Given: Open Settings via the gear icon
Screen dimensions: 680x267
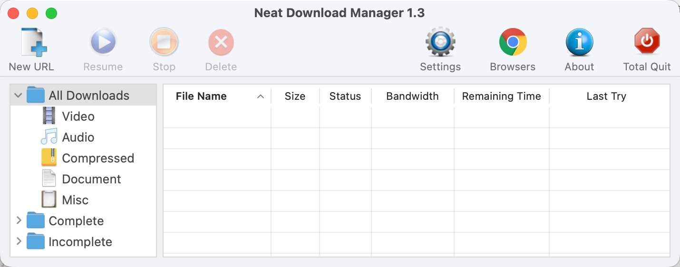Looking at the screenshot, I should [440, 42].
